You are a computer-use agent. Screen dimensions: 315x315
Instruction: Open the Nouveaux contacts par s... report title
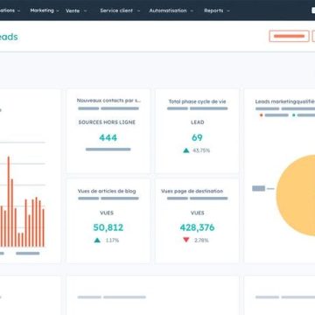pyautogui.click(x=108, y=101)
